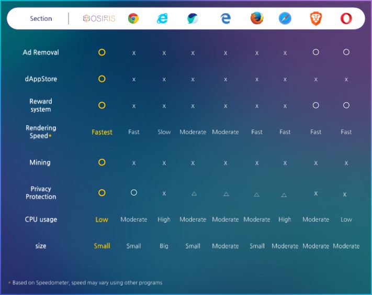Select the Ad Removal circle in Brave column
Screen dimensions: 372x295
(x=316, y=52)
